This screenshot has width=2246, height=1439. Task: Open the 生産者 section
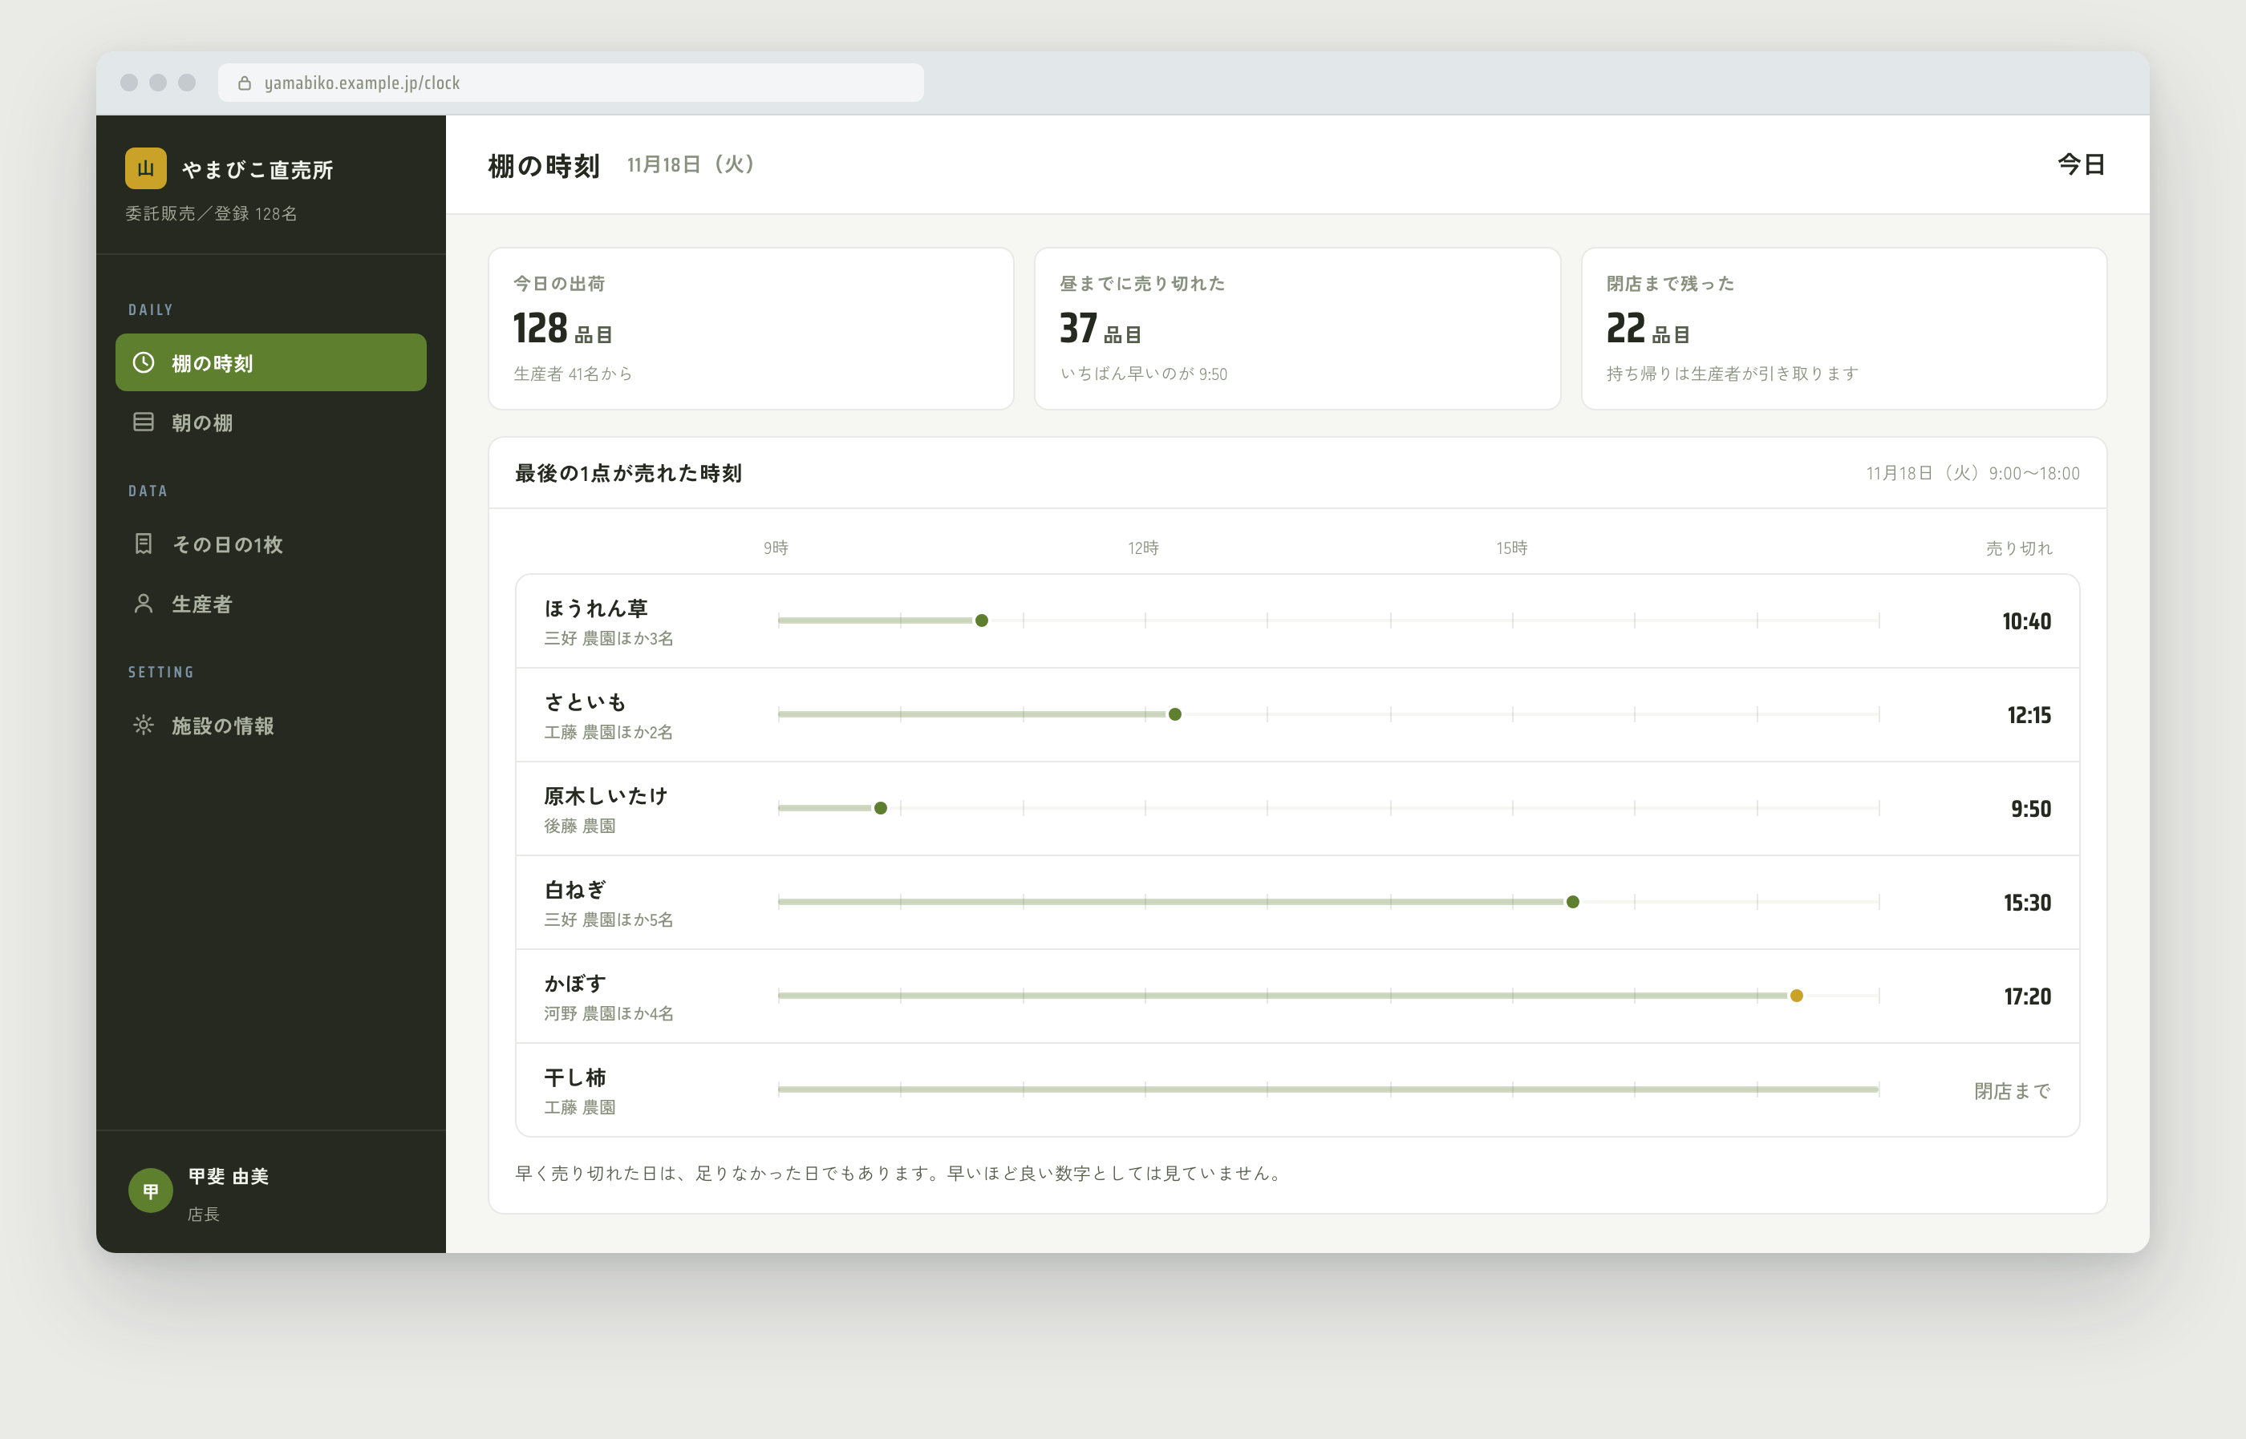point(271,604)
